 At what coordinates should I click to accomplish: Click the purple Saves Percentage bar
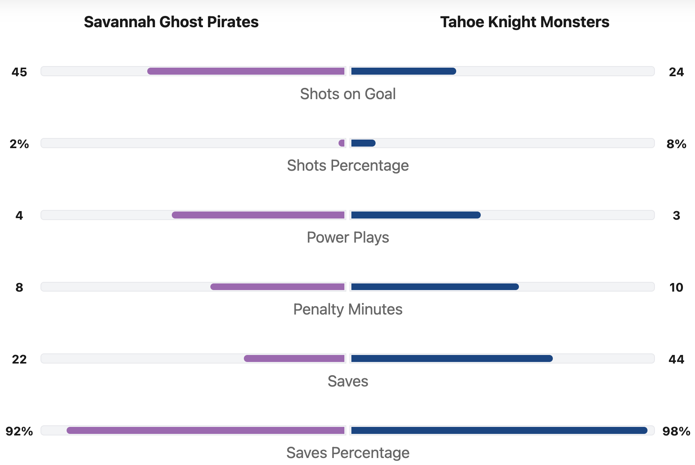[x=206, y=430]
